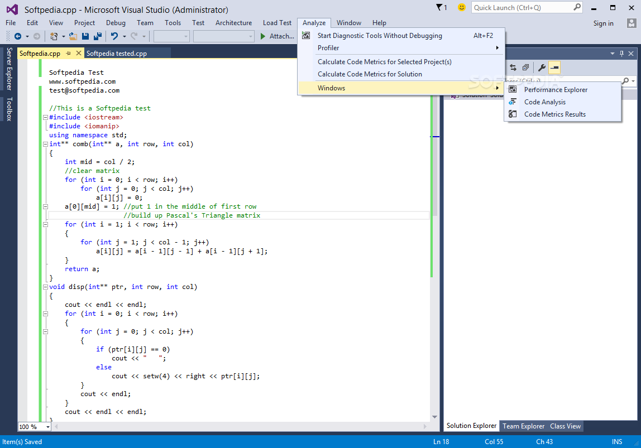The height and width of the screenshot is (448, 641).
Task: Collapse the 'for (int j = 0' loop block
Action: point(45,331)
